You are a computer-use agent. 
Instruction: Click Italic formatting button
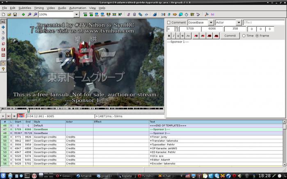(173, 36)
